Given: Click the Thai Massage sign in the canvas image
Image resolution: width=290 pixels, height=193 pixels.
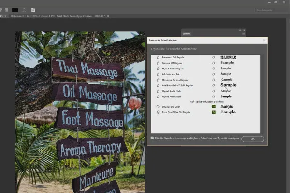Looking at the screenshot, I should click(x=87, y=69).
